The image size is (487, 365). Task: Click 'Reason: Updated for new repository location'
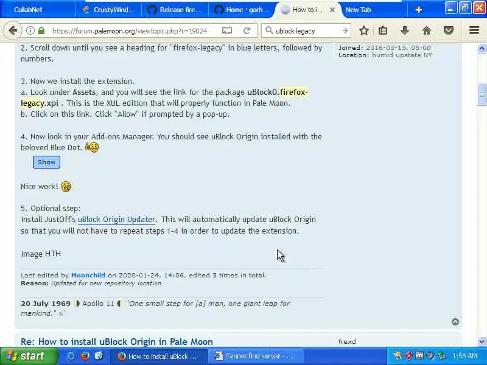click(91, 283)
